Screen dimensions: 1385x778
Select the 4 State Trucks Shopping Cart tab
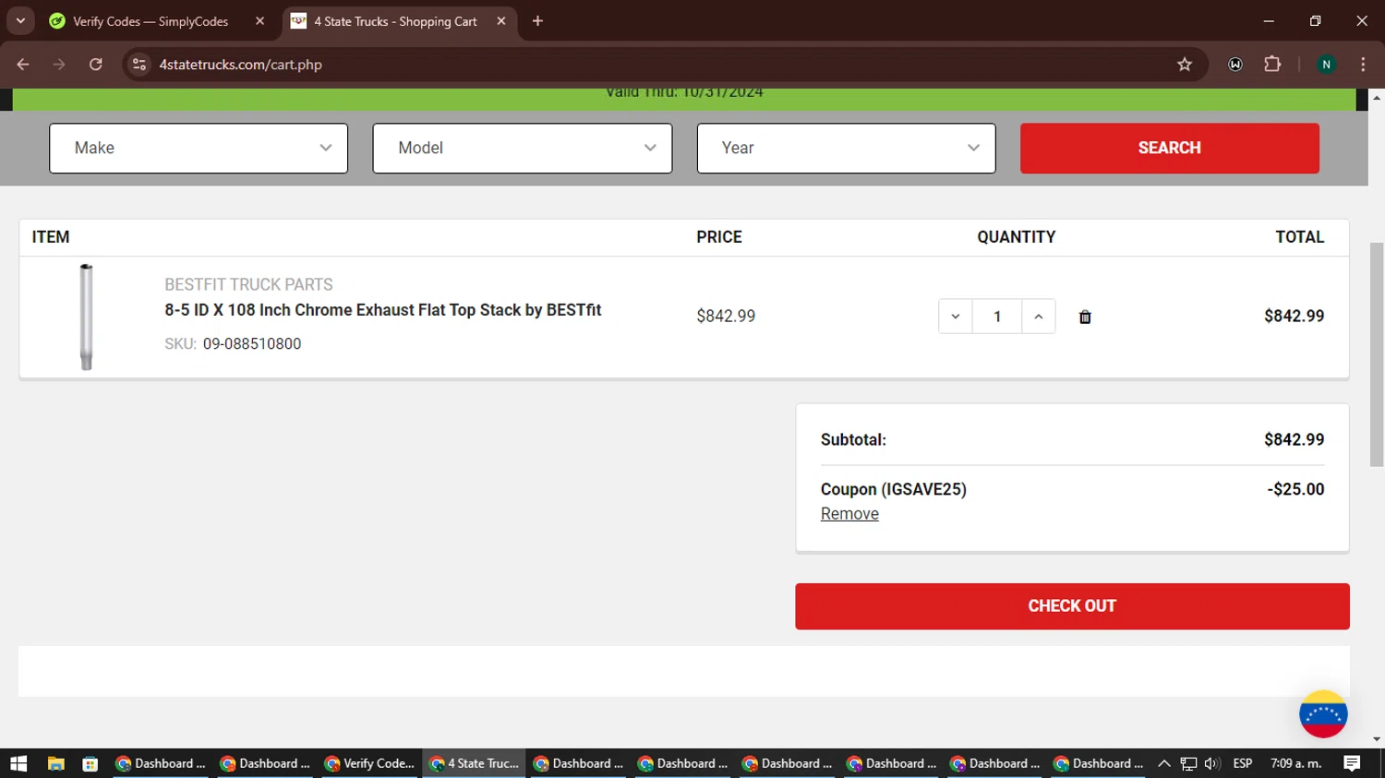tap(395, 21)
